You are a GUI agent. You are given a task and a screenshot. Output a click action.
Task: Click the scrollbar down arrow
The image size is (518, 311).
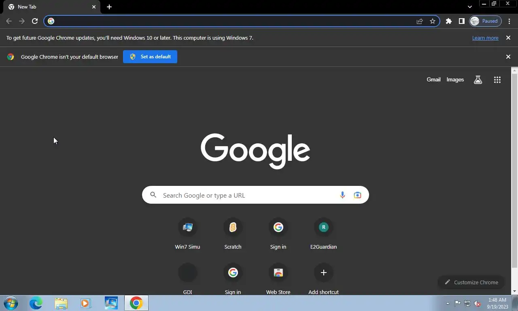pyautogui.click(x=514, y=291)
